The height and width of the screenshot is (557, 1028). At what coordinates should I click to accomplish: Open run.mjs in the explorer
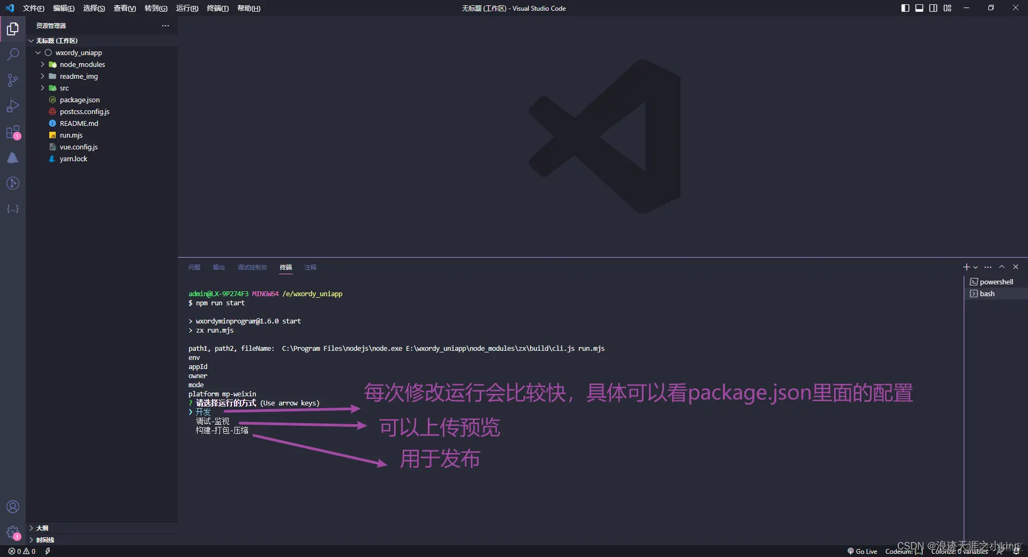click(x=102, y=135)
